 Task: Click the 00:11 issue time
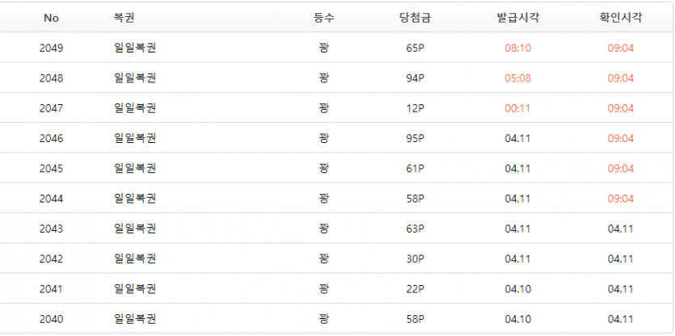(517, 108)
